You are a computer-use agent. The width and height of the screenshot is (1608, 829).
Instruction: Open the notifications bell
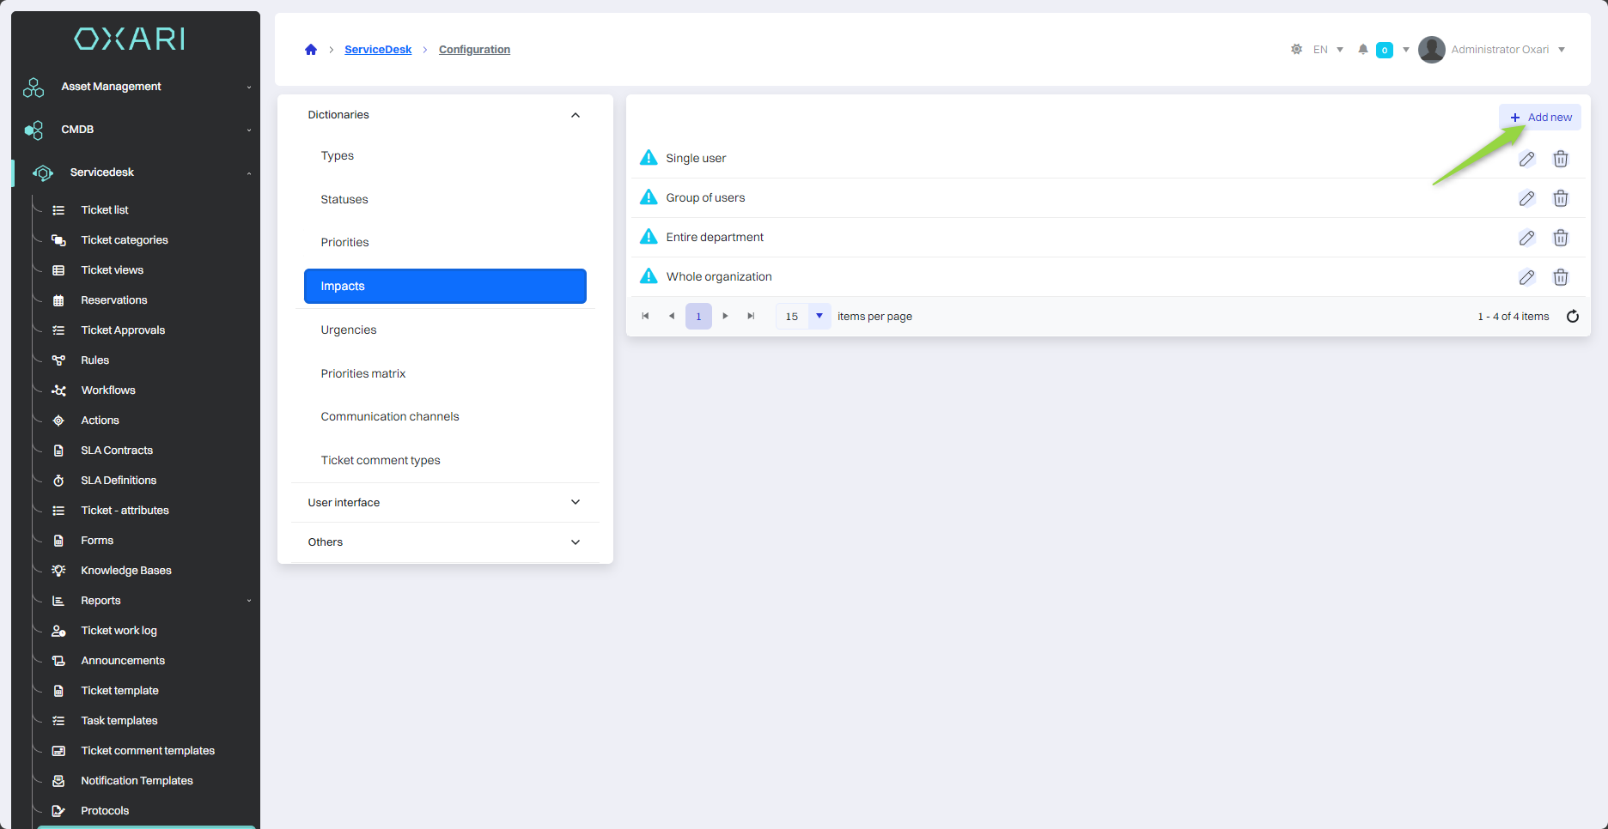pyautogui.click(x=1362, y=50)
